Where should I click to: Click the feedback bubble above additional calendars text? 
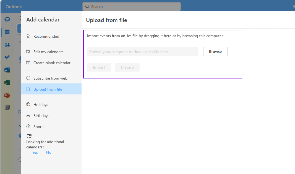(x=29, y=135)
